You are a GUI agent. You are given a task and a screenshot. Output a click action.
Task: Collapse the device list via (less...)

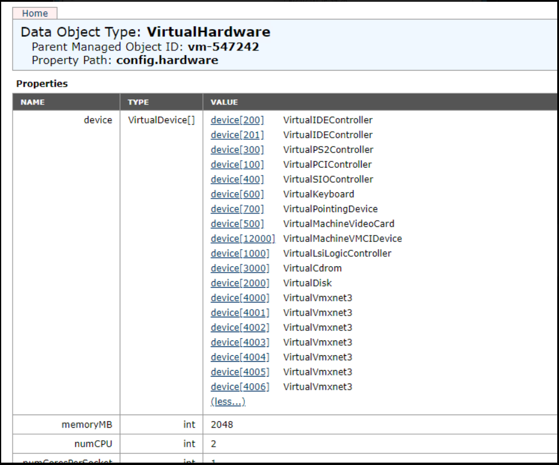click(x=228, y=402)
